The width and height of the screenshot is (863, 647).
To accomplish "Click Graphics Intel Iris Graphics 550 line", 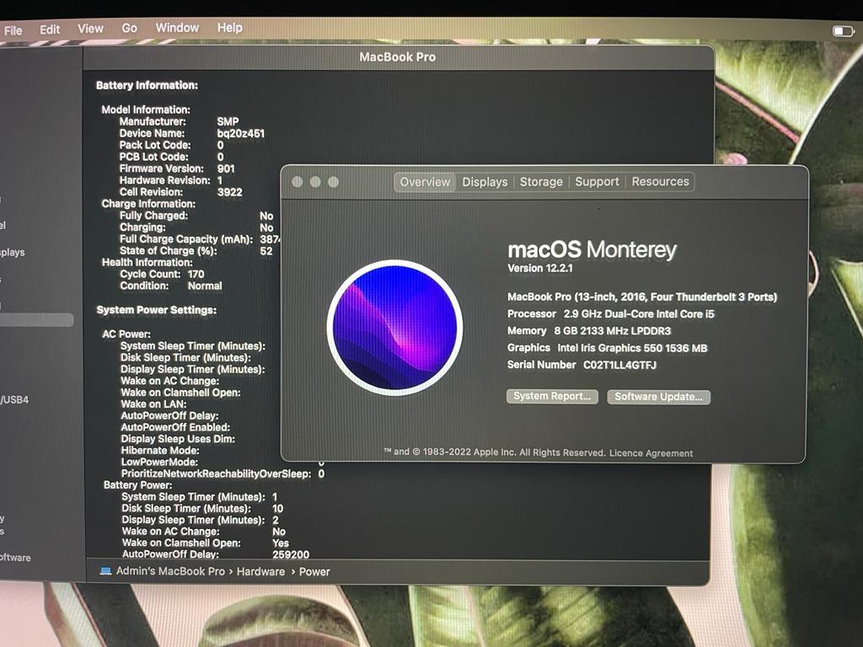I will coord(607,348).
